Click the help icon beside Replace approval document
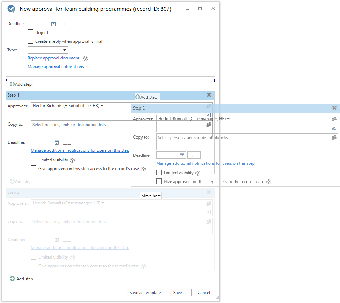 86,58
